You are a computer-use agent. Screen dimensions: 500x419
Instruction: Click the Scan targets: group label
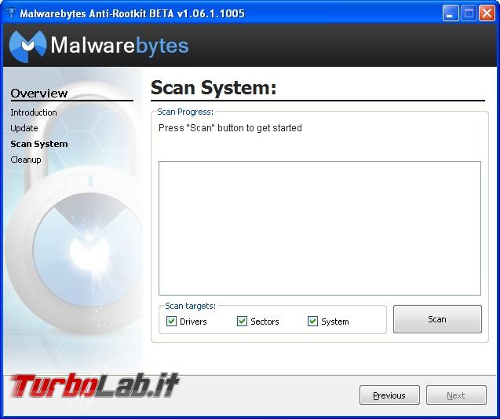point(191,306)
